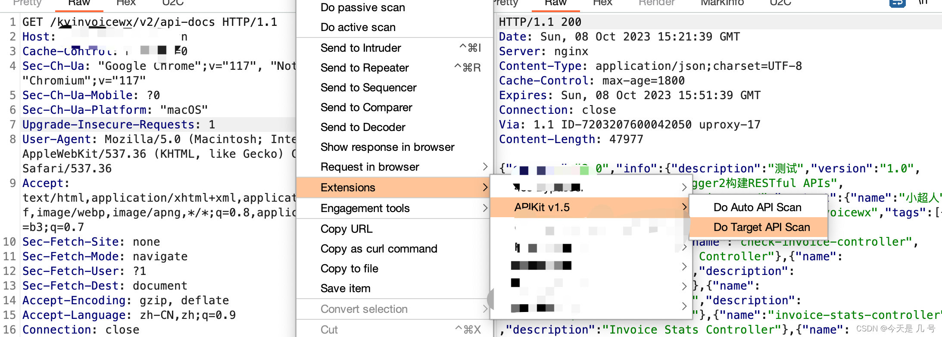Viewport: 942px width, 337px height.
Task: Choose Copy to file
Action: pos(349,268)
